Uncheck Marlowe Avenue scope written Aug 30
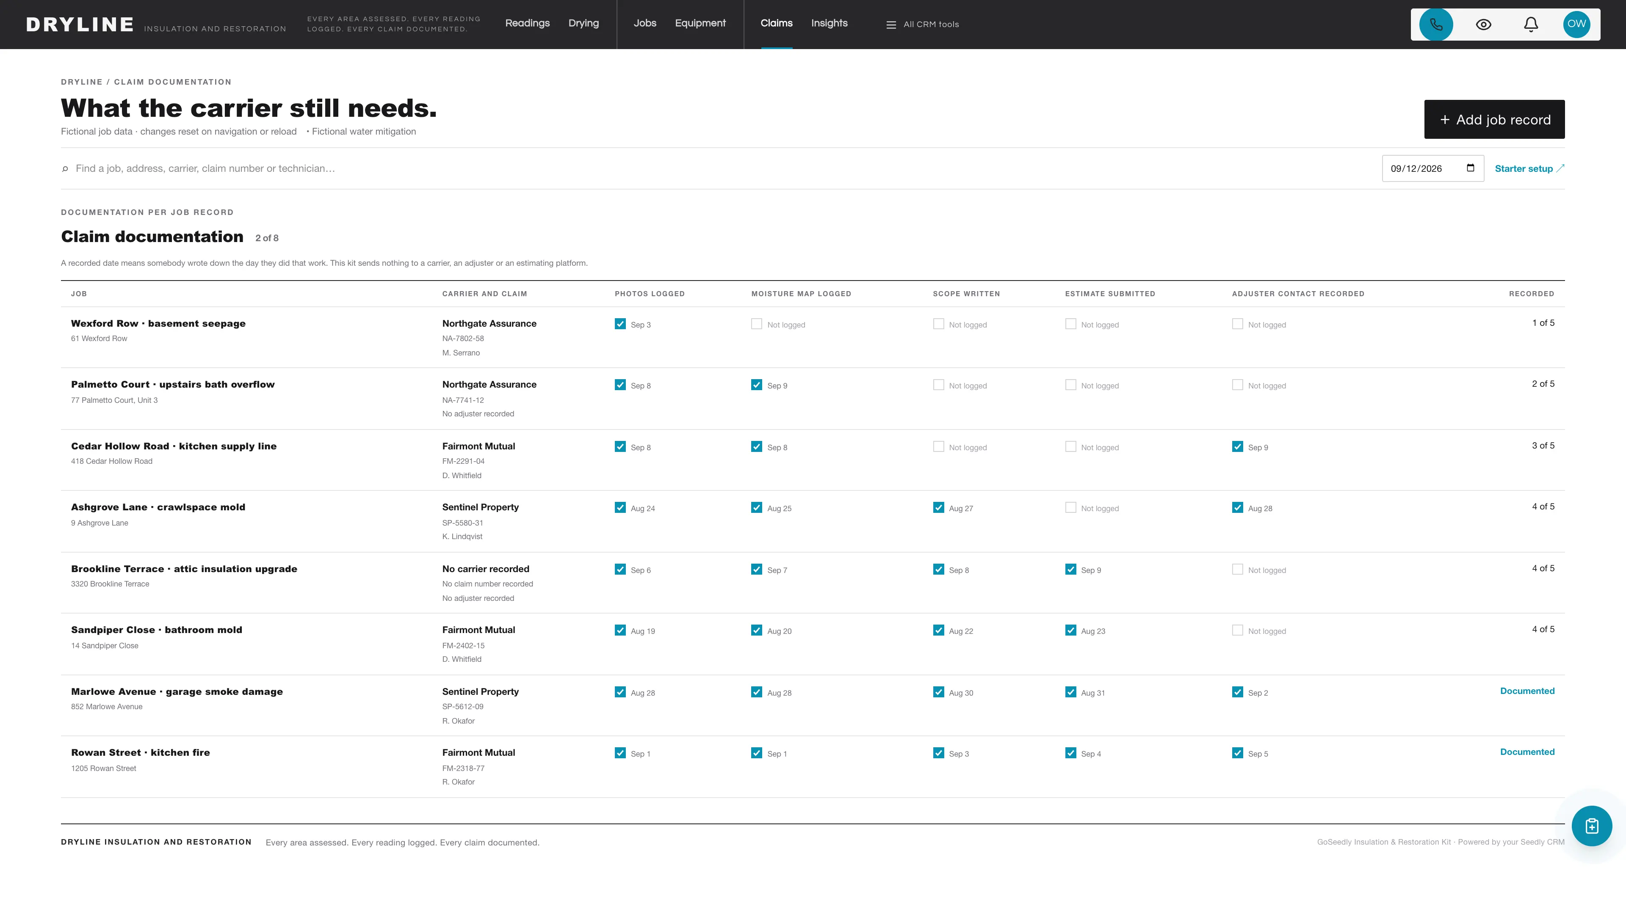The image size is (1626, 914). (x=938, y=692)
